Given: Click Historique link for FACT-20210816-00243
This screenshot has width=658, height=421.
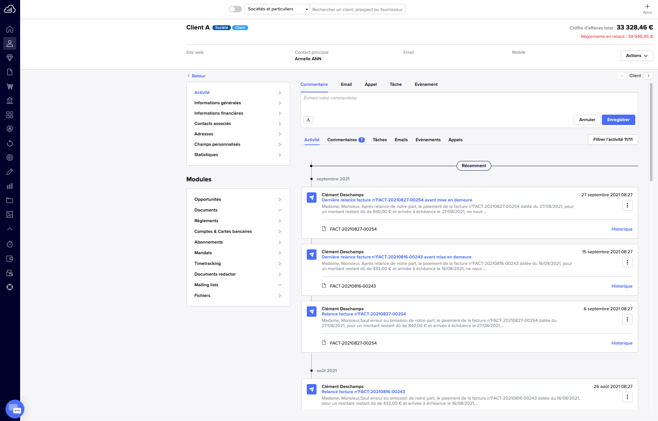Looking at the screenshot, I should (x=622, y=286).
